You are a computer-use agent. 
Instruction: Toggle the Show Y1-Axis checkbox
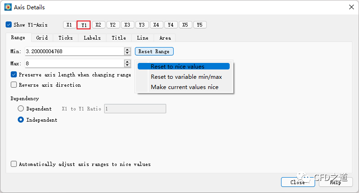pyautogui.click(x=9, y=25)
